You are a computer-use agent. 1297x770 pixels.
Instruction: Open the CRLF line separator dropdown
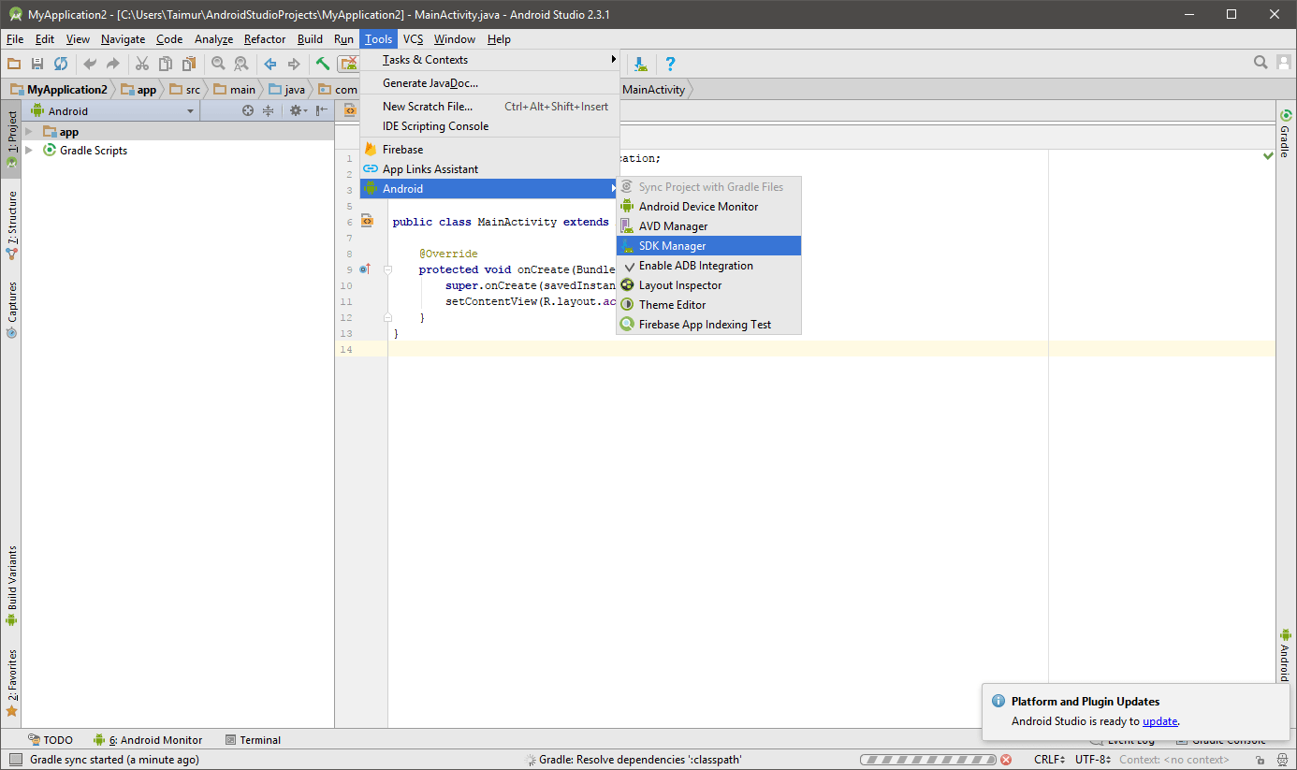click(1048, 760)
